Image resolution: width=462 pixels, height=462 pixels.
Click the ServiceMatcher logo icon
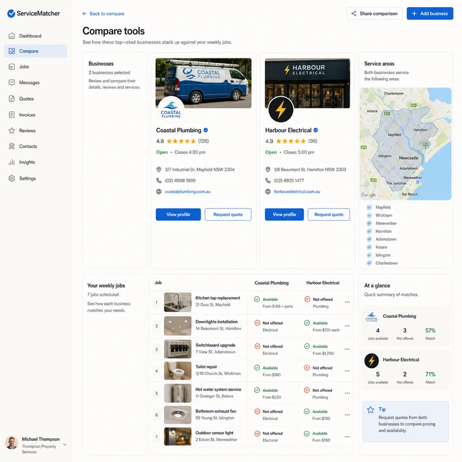click(11, 13)
